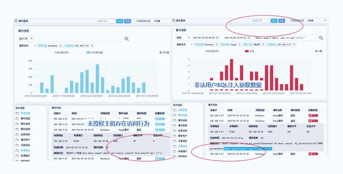Select 来源地址 condition in blue-chart panel
343x174 pixels.
[x=26, y=150]
